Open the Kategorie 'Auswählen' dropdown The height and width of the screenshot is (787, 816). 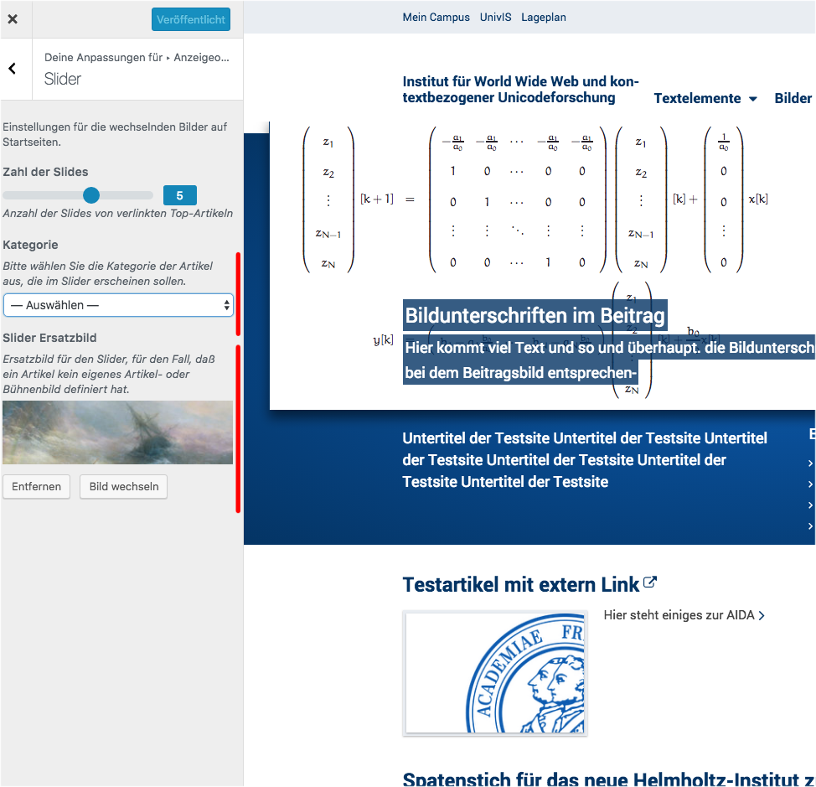click(x=118, y=305)
